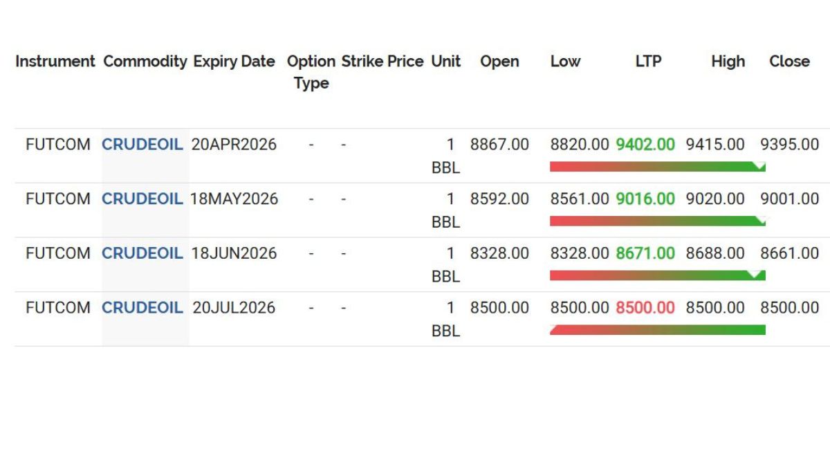830x467 pixels.
Task: Click the 20JUL2026 price range bar
Action: 657,330
